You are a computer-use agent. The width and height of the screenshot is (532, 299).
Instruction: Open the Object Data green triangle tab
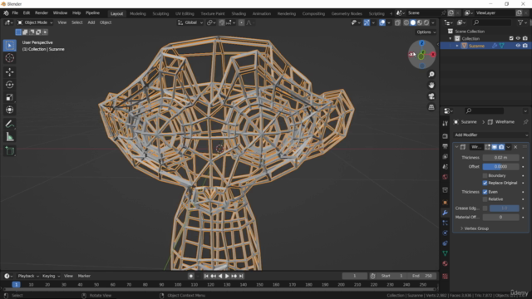446,253
